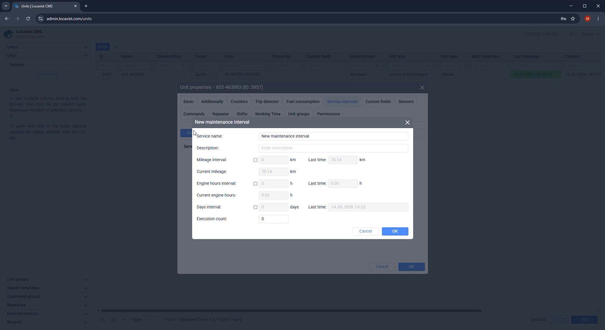This screenshot has height=330, width=605.
Task: Open the tab search dropdown arrow
Action: [x=6, y=6]
